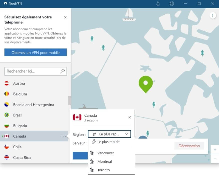Click the search magnifier icon
Viewport: 219px width, 175px height.
(x=62, y=71)
